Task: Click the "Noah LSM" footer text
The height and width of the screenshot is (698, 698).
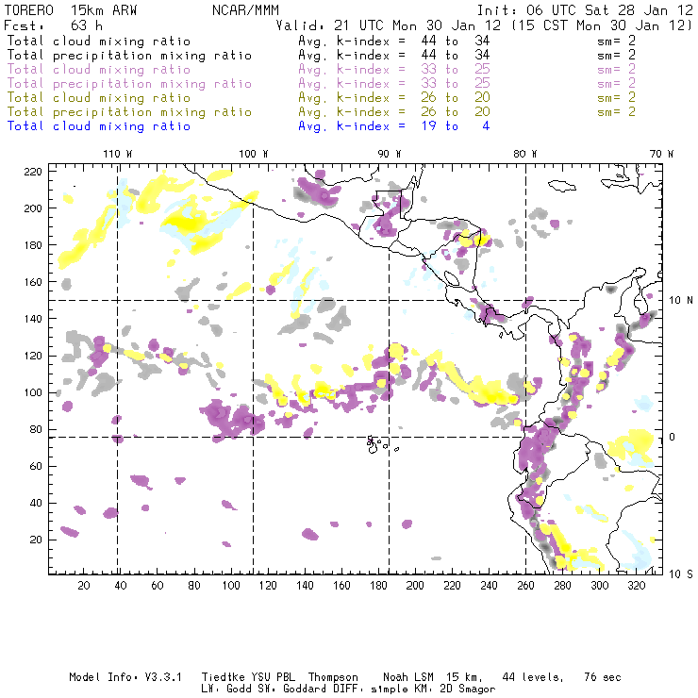Action: click(408, 677)
